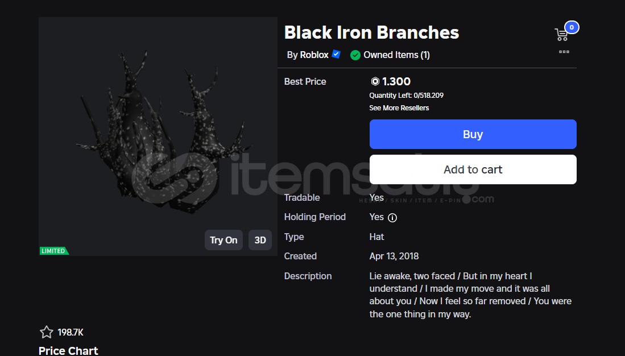Click the Owned Items (1) text
625x356 pixels.
click(396, 55)
